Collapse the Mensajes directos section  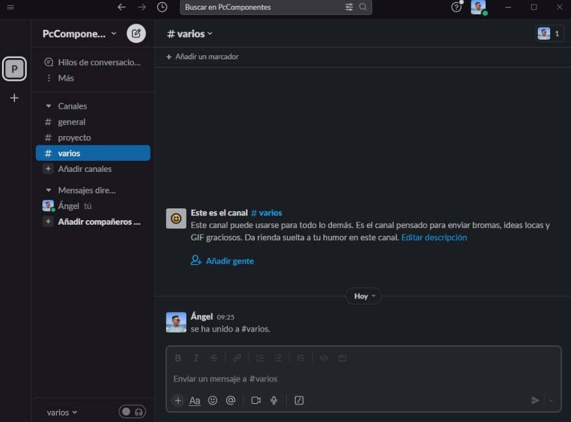point(48,190)
